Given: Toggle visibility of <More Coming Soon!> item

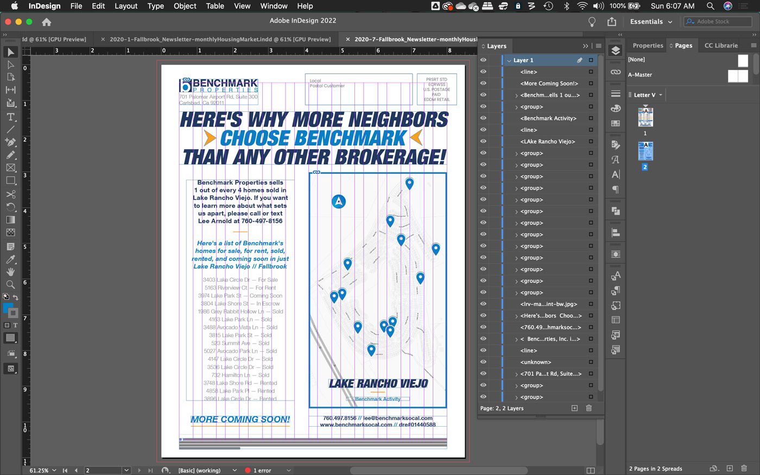Looking at the screenshot, I should pyautogui.click(x=483, y=83).
